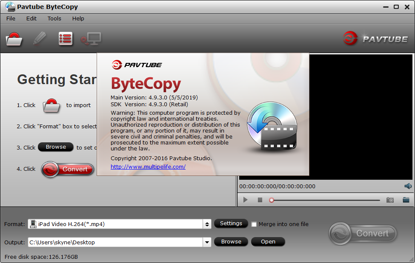Click 'SDK Version: 4.9.3.0 (Retail)' text
415x263 pixels.
pyautogui.click(x=149, y=104)
